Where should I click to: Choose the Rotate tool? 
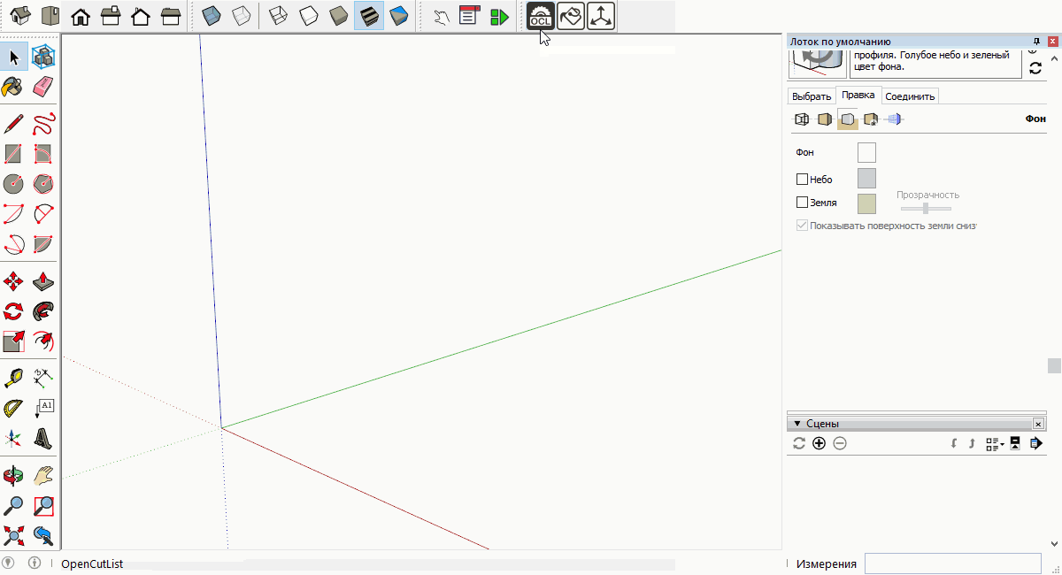(x=13, y=311)
